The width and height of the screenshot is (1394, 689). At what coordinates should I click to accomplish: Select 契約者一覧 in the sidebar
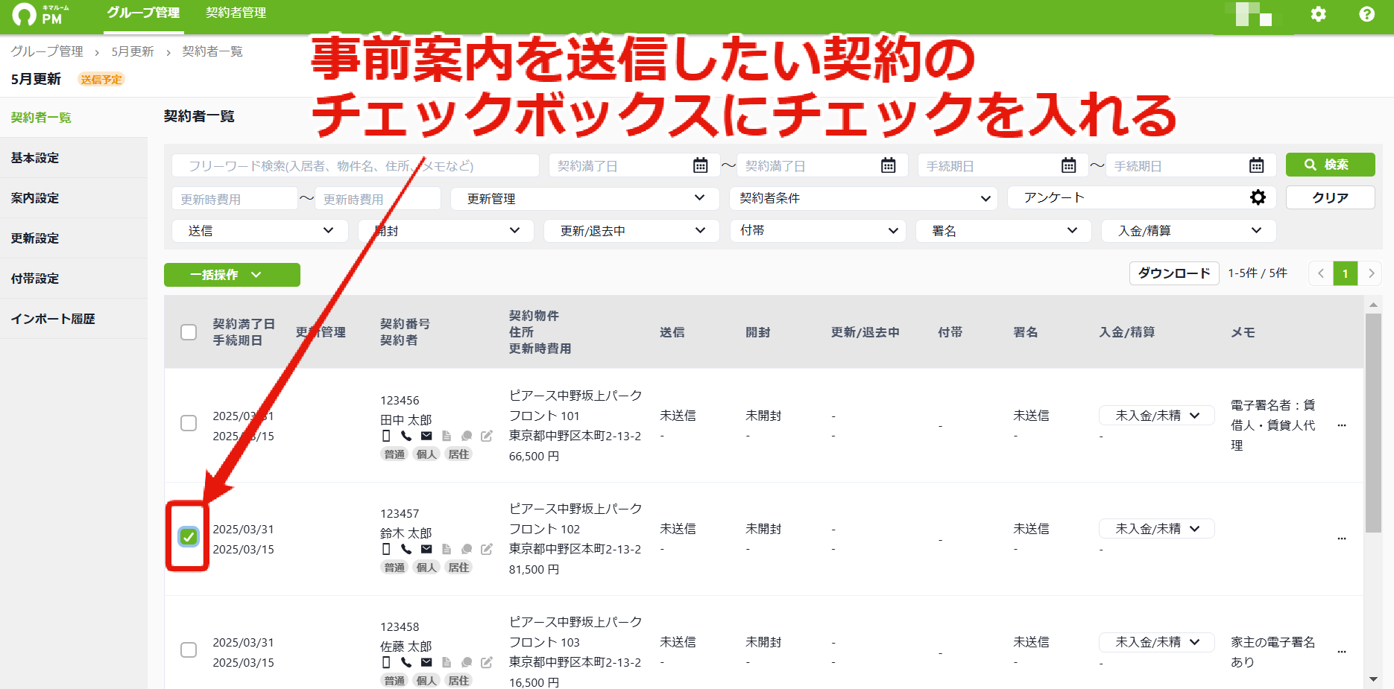coord(74,118)
